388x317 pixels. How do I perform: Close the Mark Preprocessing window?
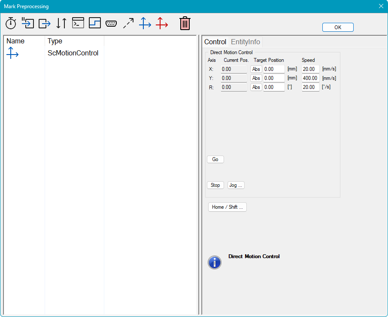point(381,6)
